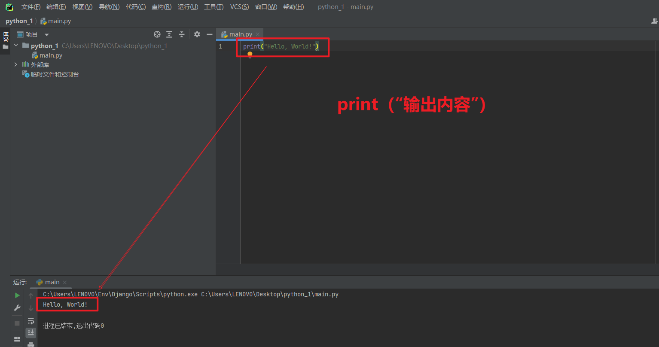Open the 运行(U) menu
659x347 pixels.
tap(188, 7)
